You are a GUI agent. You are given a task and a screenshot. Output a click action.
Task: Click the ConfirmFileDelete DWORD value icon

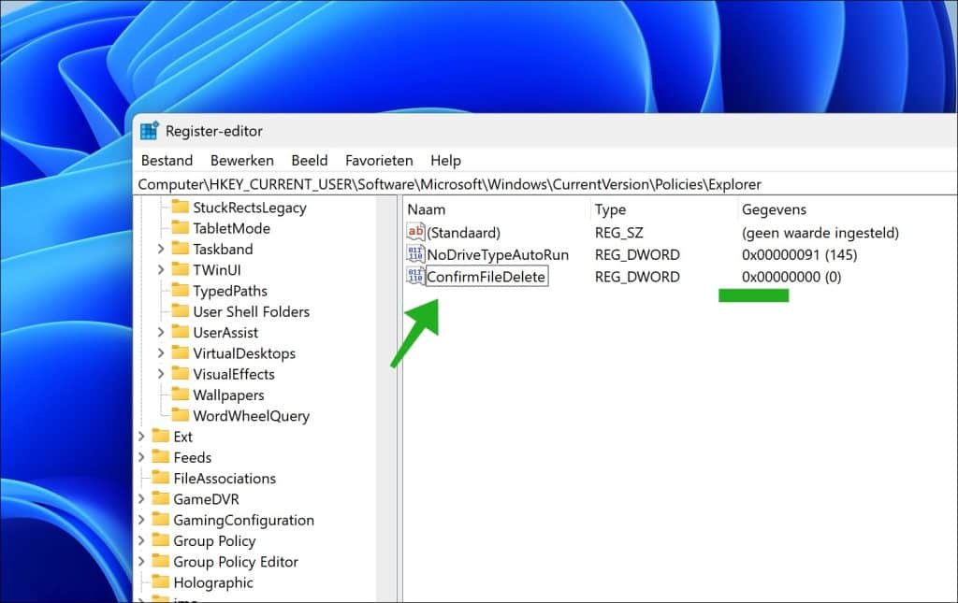tap(415, 277)
